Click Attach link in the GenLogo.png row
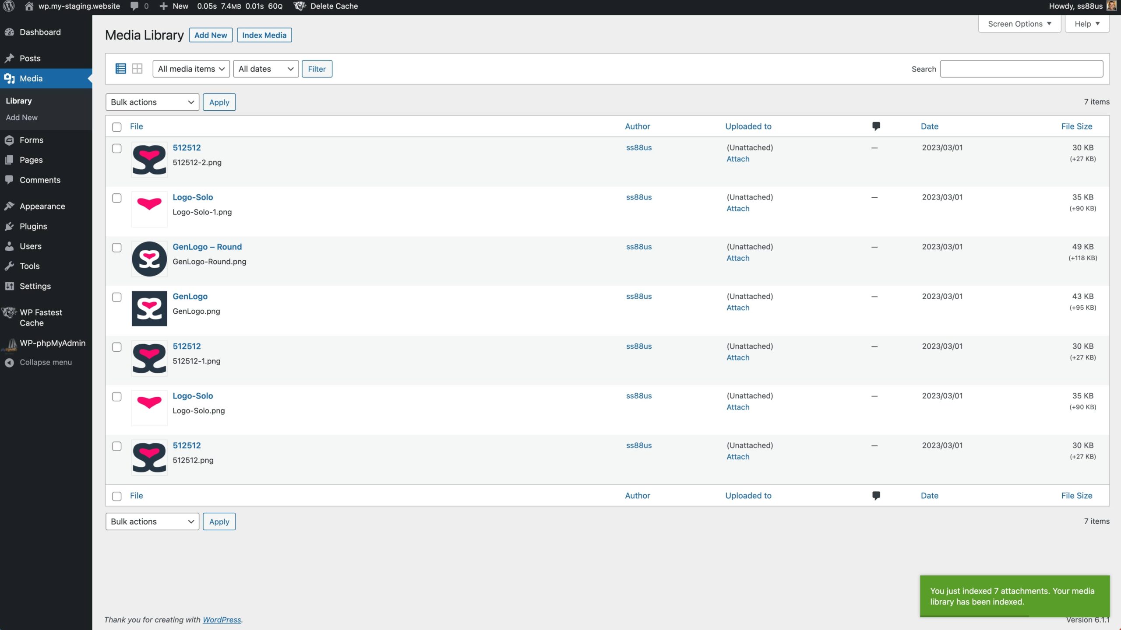Screen dimensions: 1121x630 click(x=738, y=308)
